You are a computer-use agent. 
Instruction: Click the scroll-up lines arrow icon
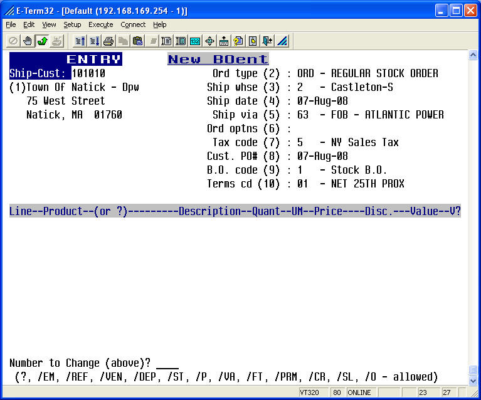click(80, 41)
